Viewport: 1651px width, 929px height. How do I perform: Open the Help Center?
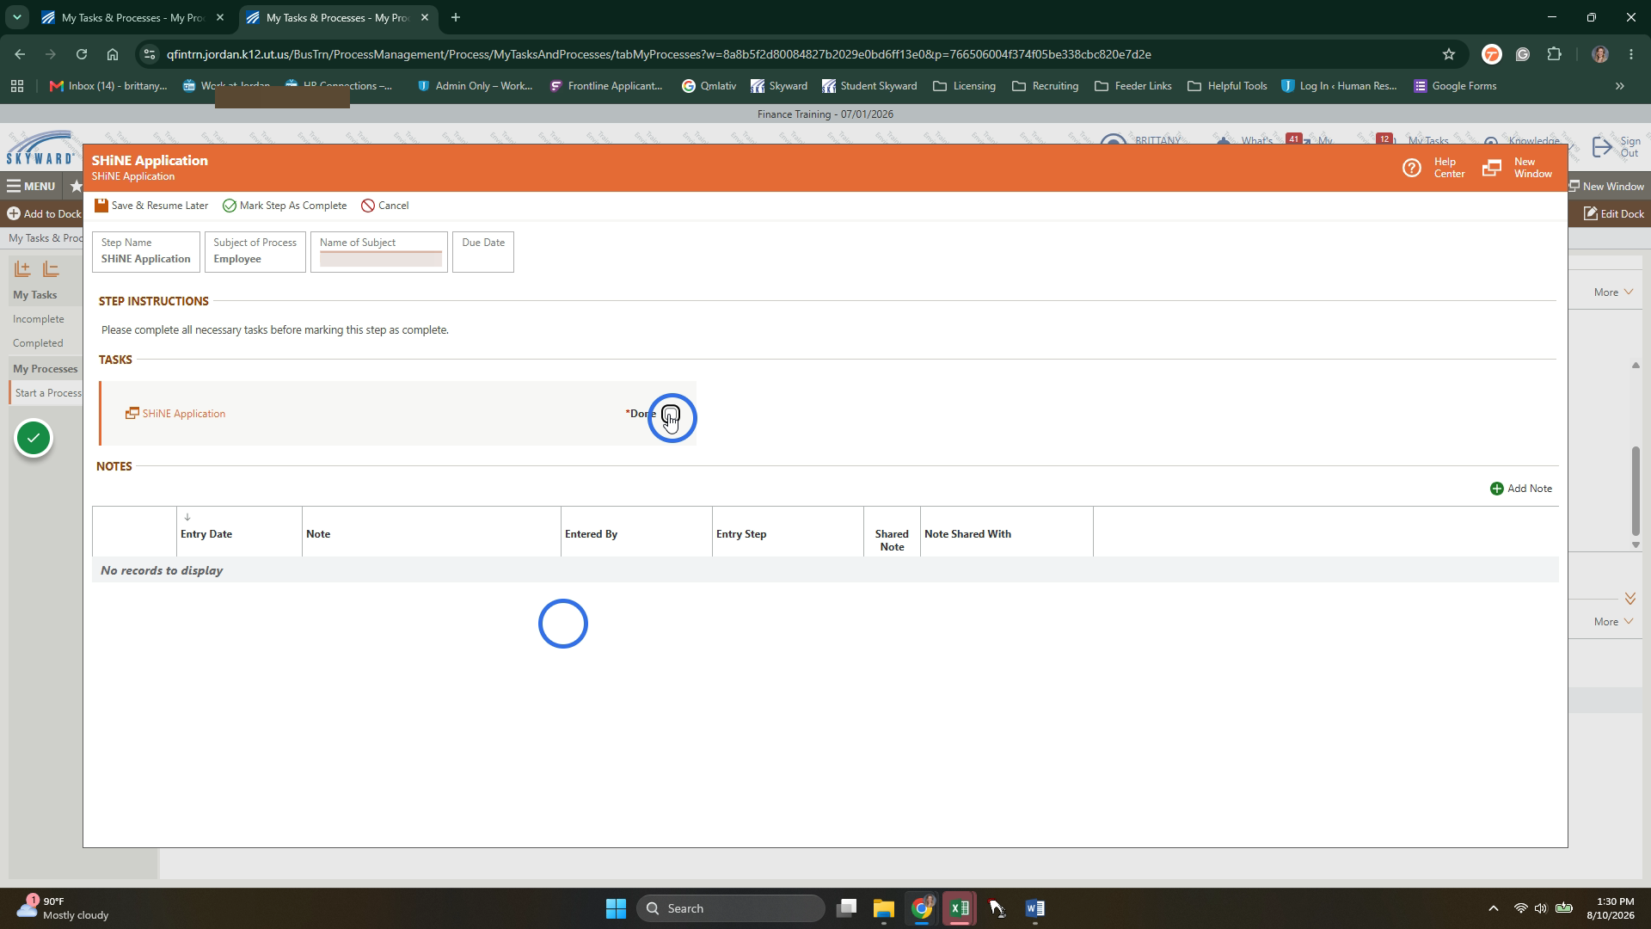tap(1433, 168)
